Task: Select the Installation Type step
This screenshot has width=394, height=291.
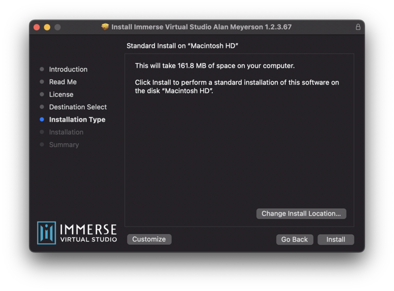Action: 77,119
